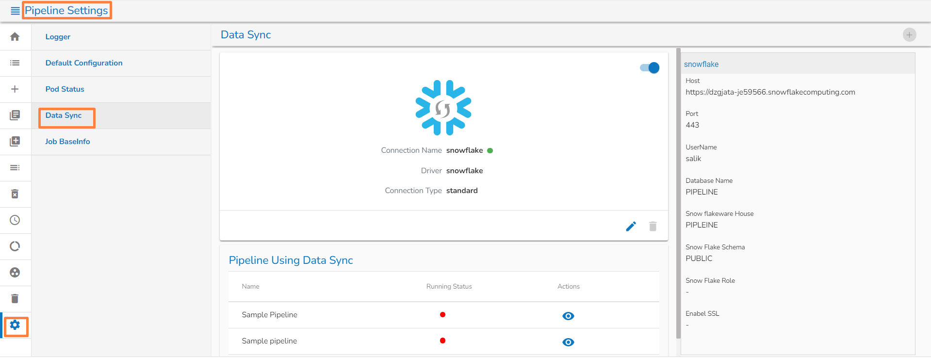Viewport: 931px width, 358px height.
Task: Open Job BaseInfo settings
Action: click(68, 142)
